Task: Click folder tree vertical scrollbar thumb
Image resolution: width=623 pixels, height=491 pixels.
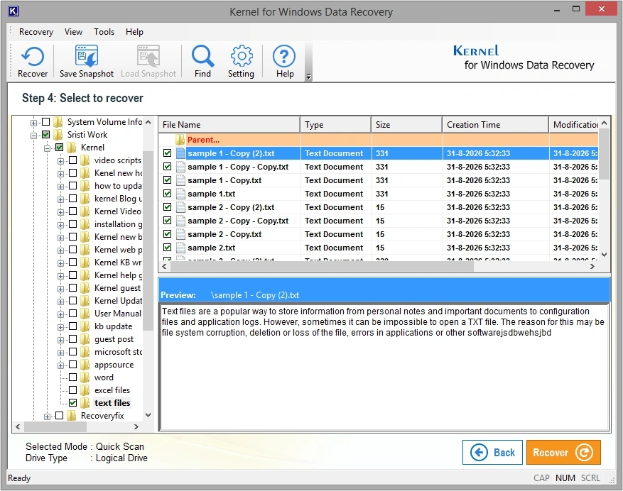Action: 148,241
